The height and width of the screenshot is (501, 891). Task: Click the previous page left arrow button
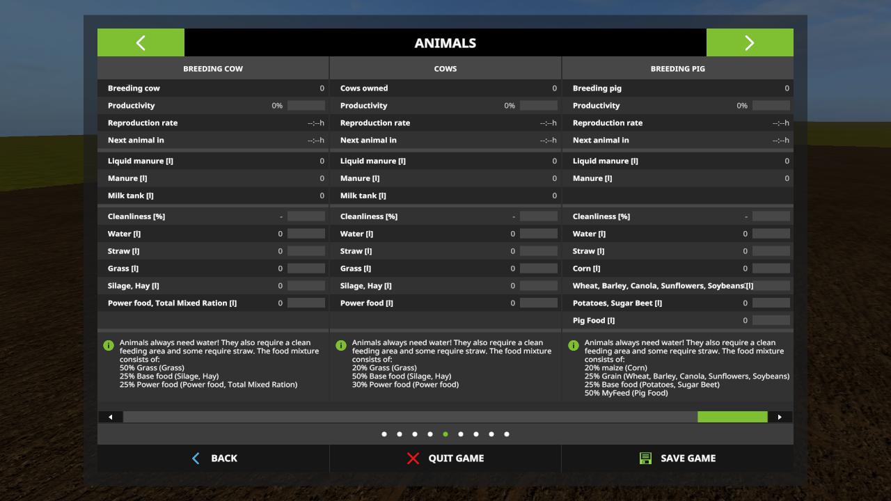point(141,42)
